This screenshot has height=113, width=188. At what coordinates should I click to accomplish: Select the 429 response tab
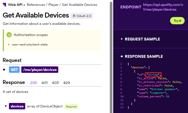click(x=67, y=83)
